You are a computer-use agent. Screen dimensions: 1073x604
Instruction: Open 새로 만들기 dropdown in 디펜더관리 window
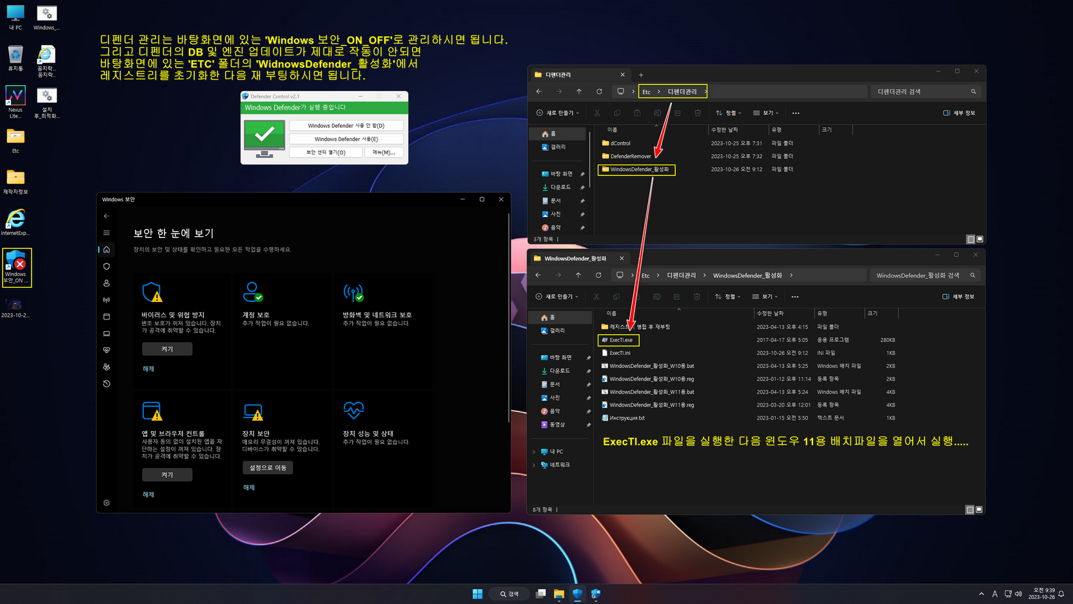[x=558, y=113]
